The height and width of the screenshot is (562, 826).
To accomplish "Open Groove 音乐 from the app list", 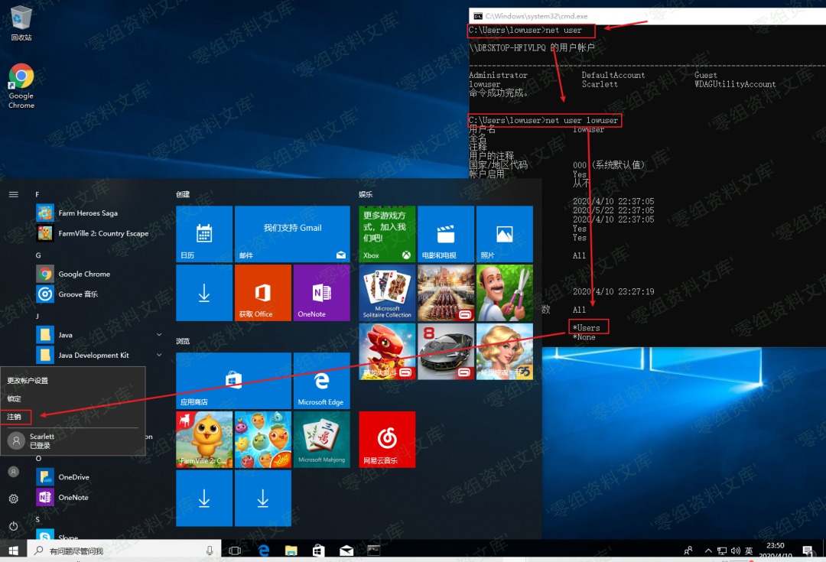I will pyautogui.click(x=78, y=294).
